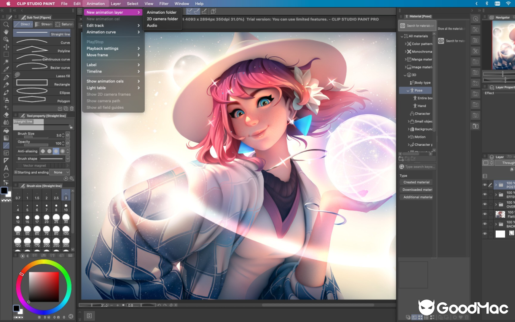Select the Magic wand tool
Viewport: 515px width, 322px height.
click(6, 61)
